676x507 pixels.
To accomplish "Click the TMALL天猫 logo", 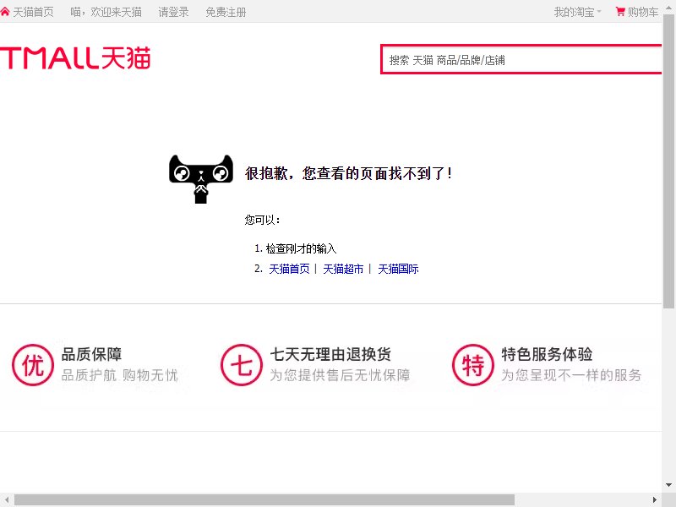I will (75, 57).
